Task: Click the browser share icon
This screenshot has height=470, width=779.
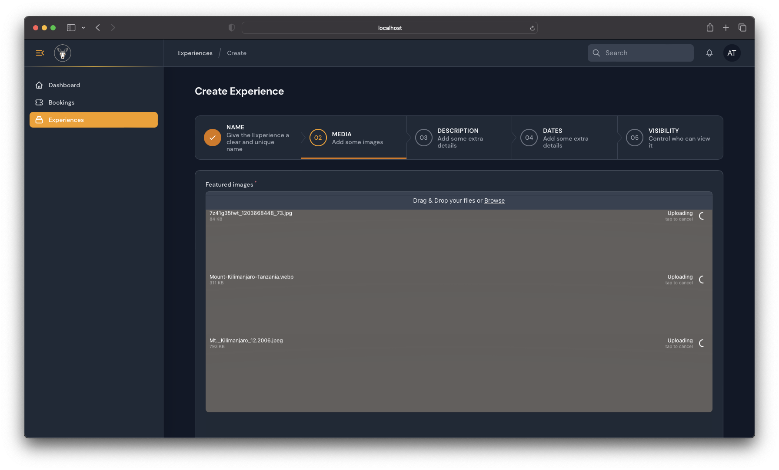Action: [x=710, y=28]
